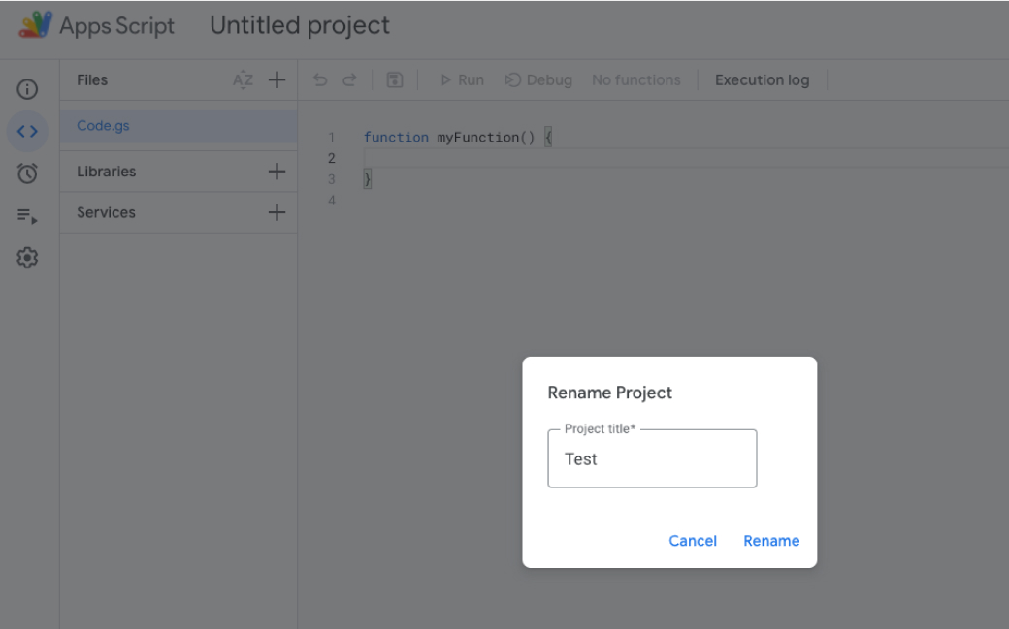Save the project with the save icon
The image size is (1009, 629).
394,79
